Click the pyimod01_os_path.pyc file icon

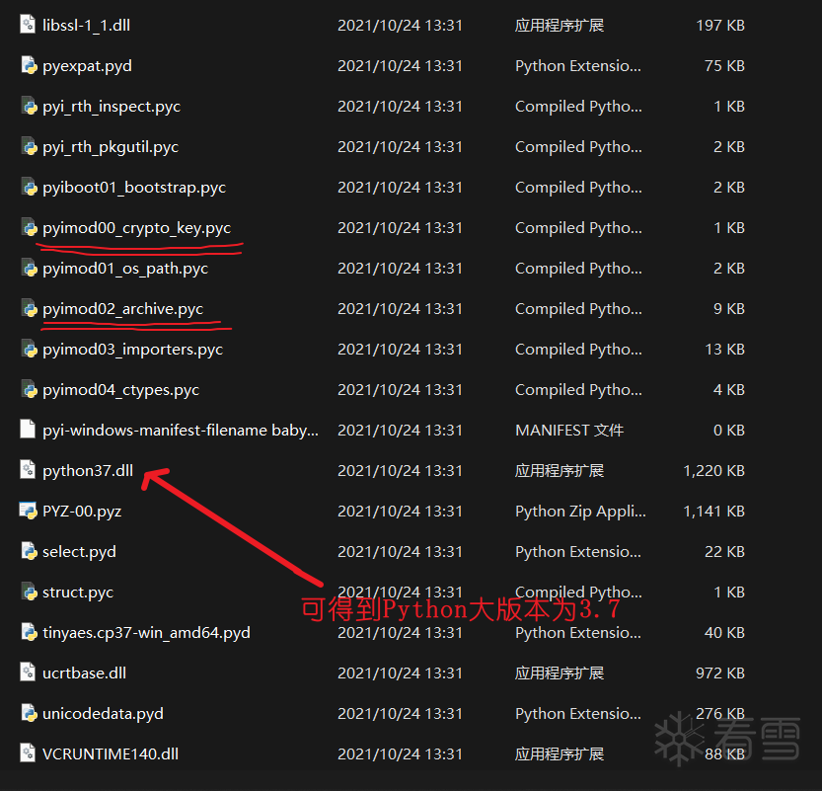pos(28,268)
